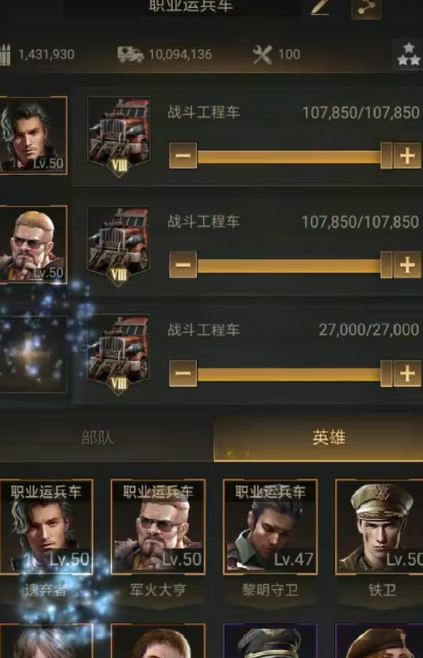Decrease second row troops with minus button
The width and height of the screenshot is (423, 658).
[x=183, y=264]
